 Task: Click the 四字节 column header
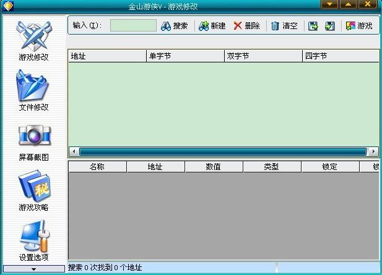[x=341, y=56]
